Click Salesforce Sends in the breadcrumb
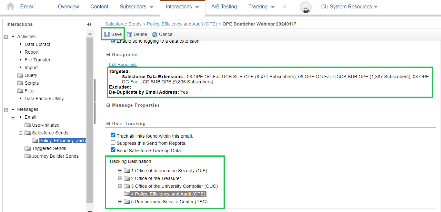This screenshot has width=441, height=212. (x=123, y=24)
